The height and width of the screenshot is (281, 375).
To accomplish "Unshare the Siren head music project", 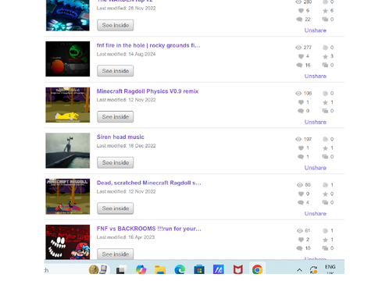I will (316, 168).
